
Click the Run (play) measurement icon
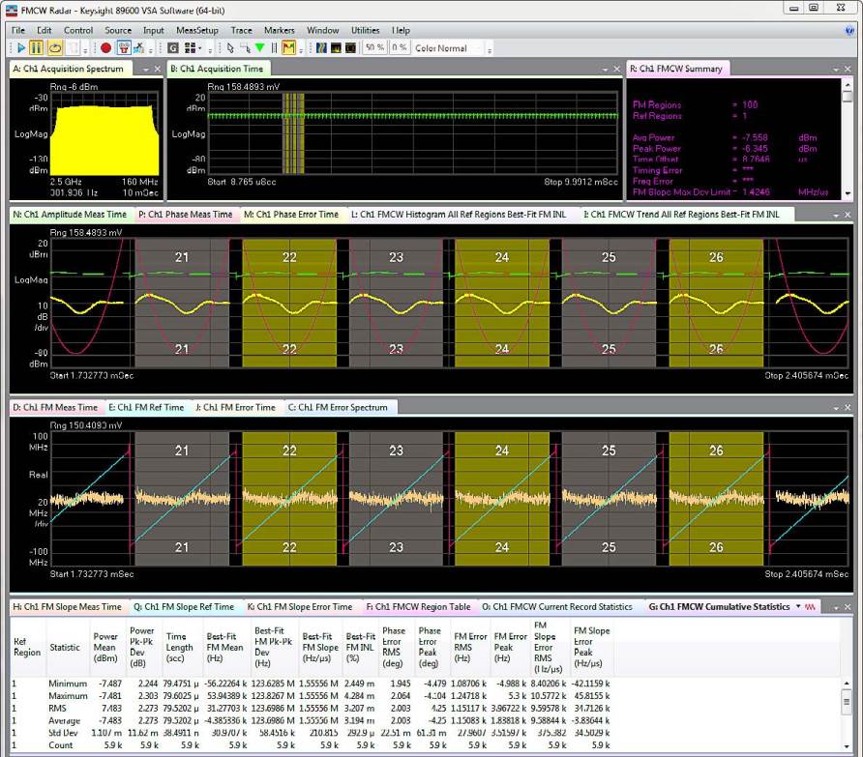pyautogui.click(x=19, y=48)
